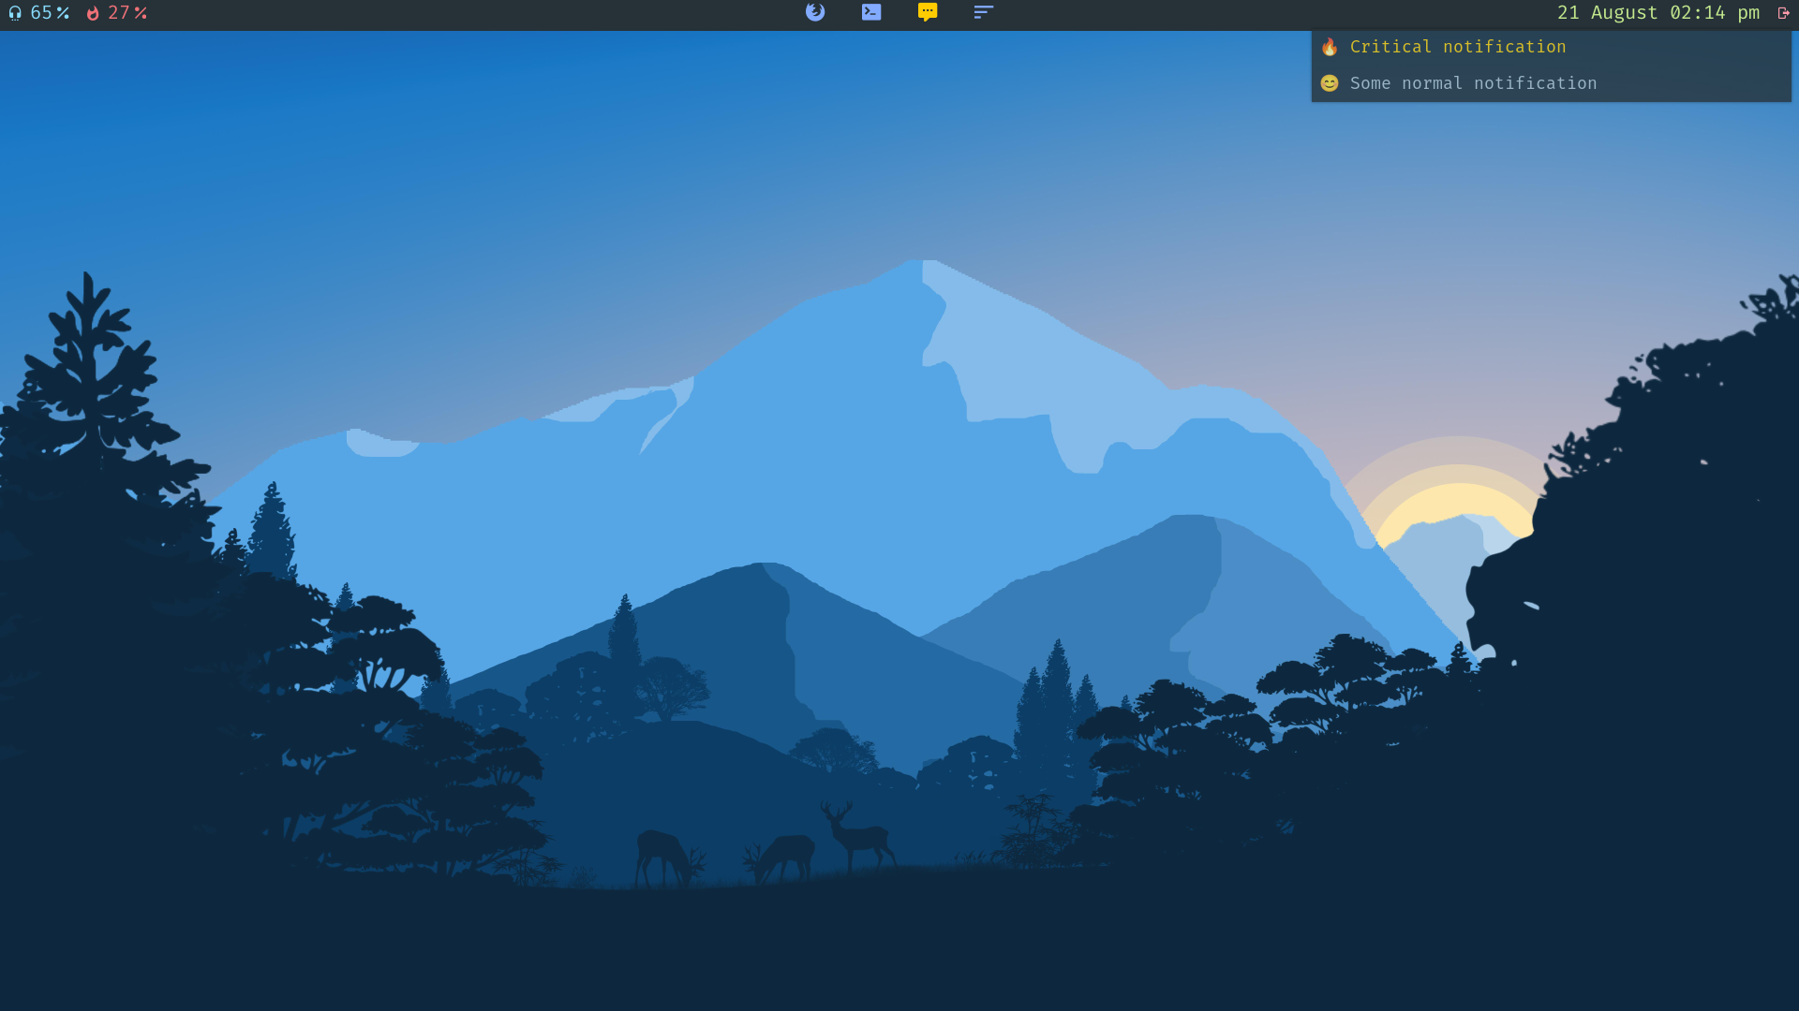
Task: Click the 21 August date text
Action: point(1607,13)
